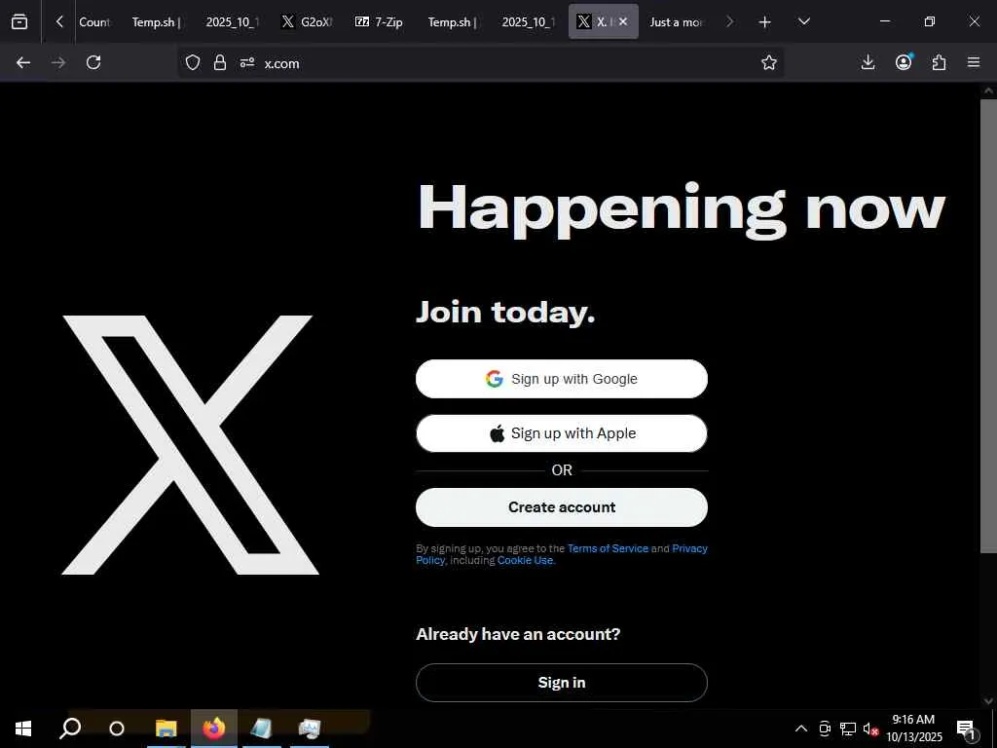Switch to the Count tab
Screen dimensions: 997x748
(94, 22)
